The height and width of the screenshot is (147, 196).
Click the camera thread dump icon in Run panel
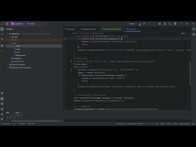pos(15,117)
